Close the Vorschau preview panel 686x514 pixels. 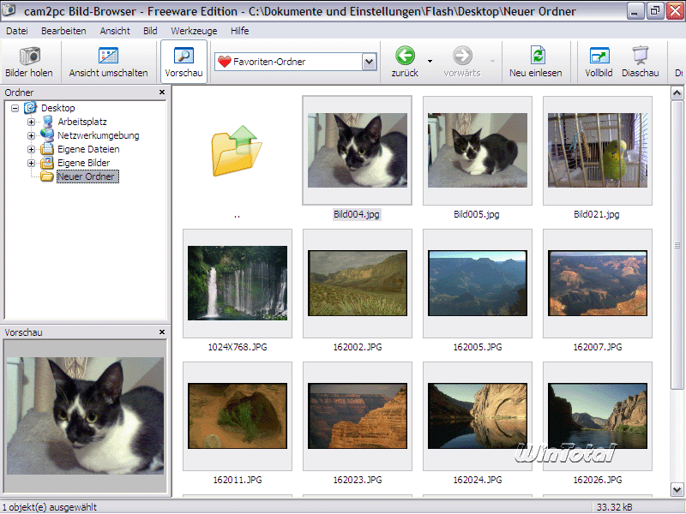tap(162, 332)
